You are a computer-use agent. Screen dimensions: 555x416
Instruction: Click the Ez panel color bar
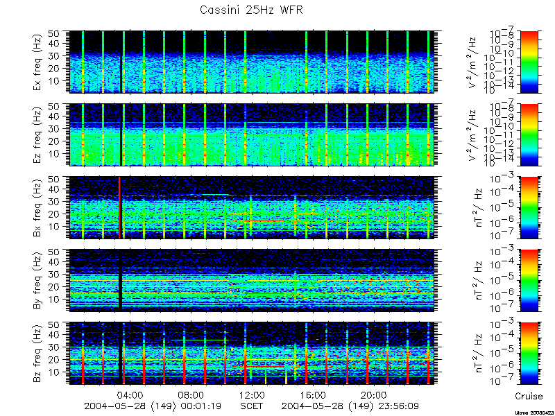pyautogui.click(x=529, y=135)
